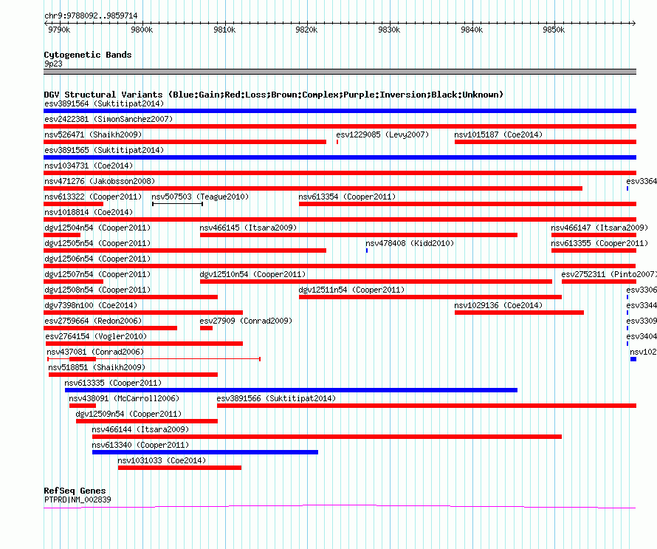Open the nsv478408 (Kidd2010) label
The image size is (657, 549).
click(x=410, y=243)
